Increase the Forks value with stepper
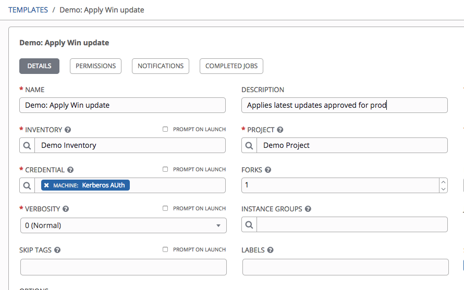 pyautogui.click(x=443, y=182)
